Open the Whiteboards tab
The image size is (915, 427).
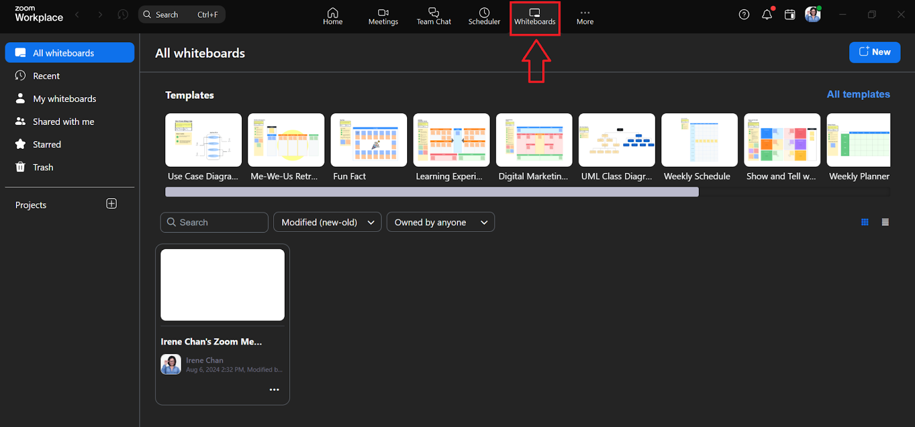535,17
